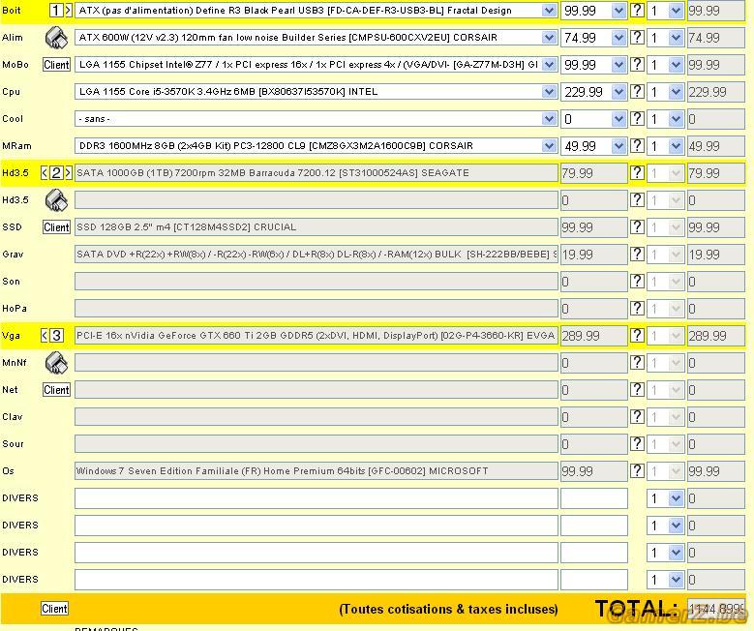The image size is (754, 631).
Task: Open the Cpu processor dropdown
Action: pyautogui.click(x=316, y=91)
